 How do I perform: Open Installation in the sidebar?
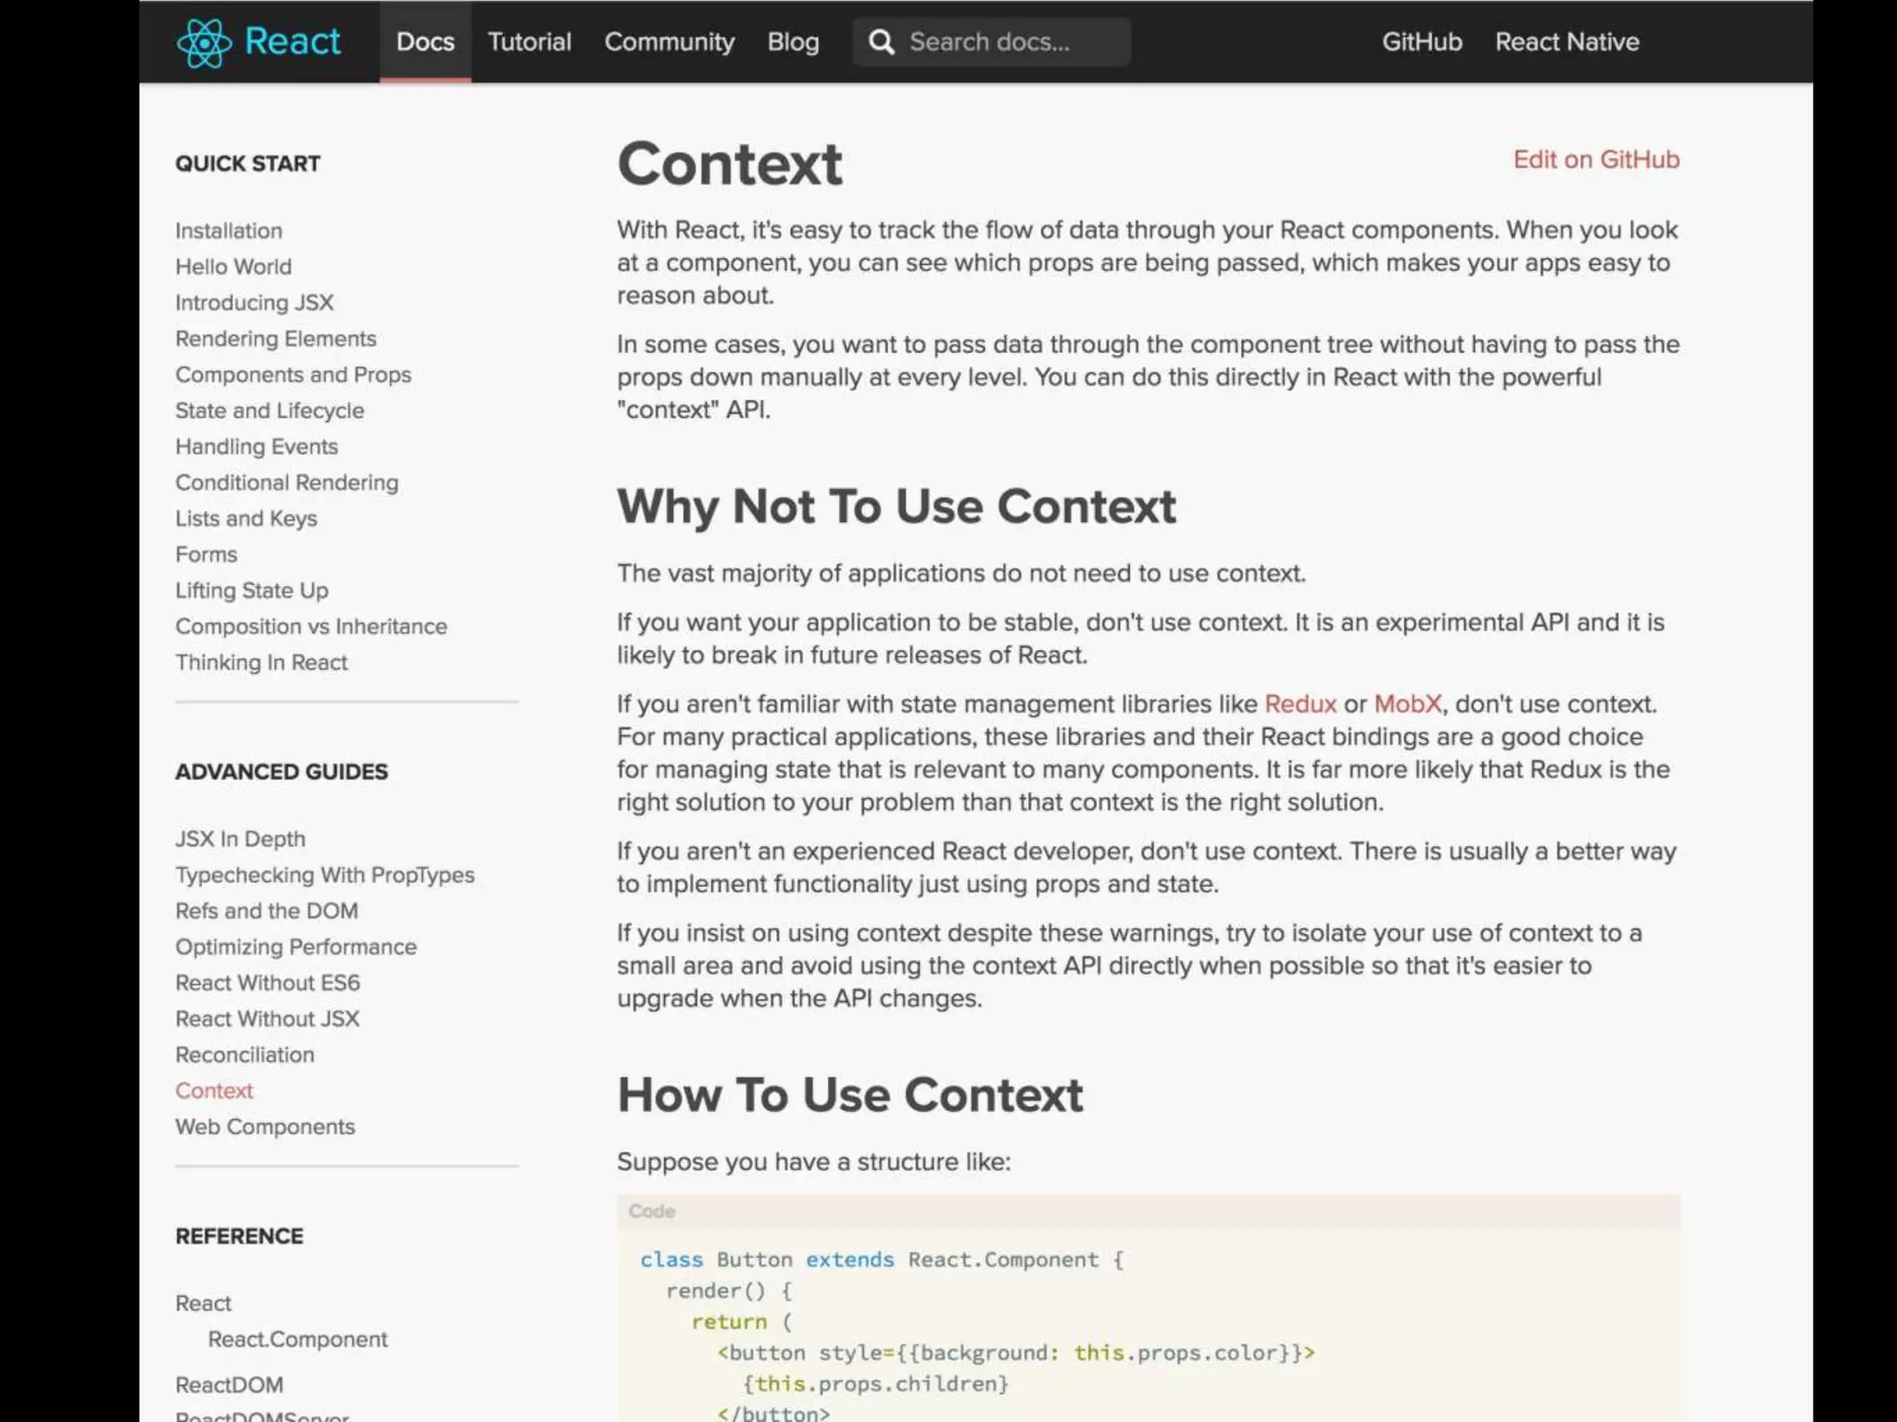229,231
